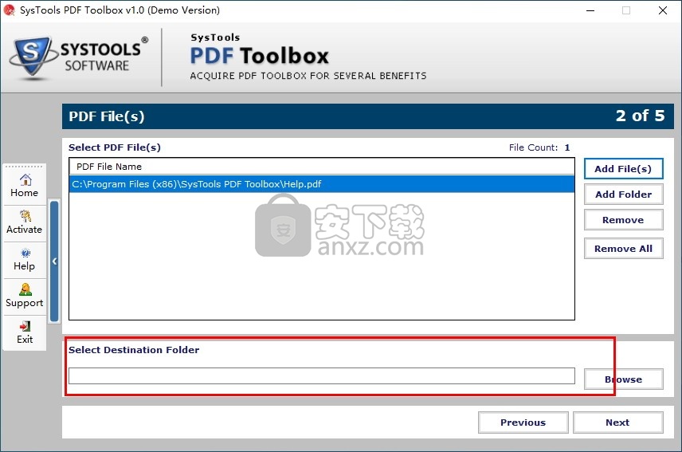Click the Exit sidebar icon

[25, 326]
